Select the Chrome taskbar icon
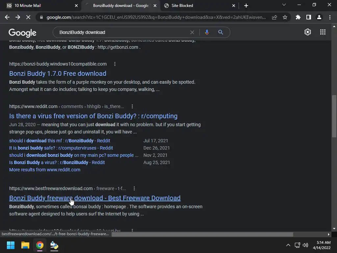Viewport: 337px width, 253px height. pyautogui.click(x=40, y=245)
